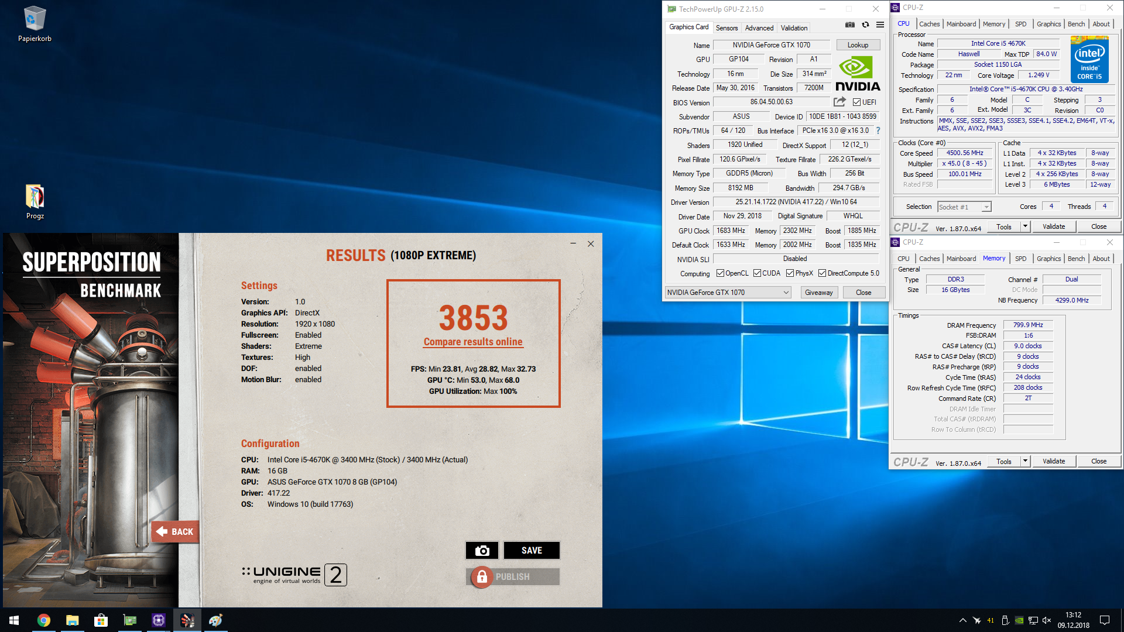Open the Windows Start menu
This screenshot has height=632, width=1124.
(14, 620)
